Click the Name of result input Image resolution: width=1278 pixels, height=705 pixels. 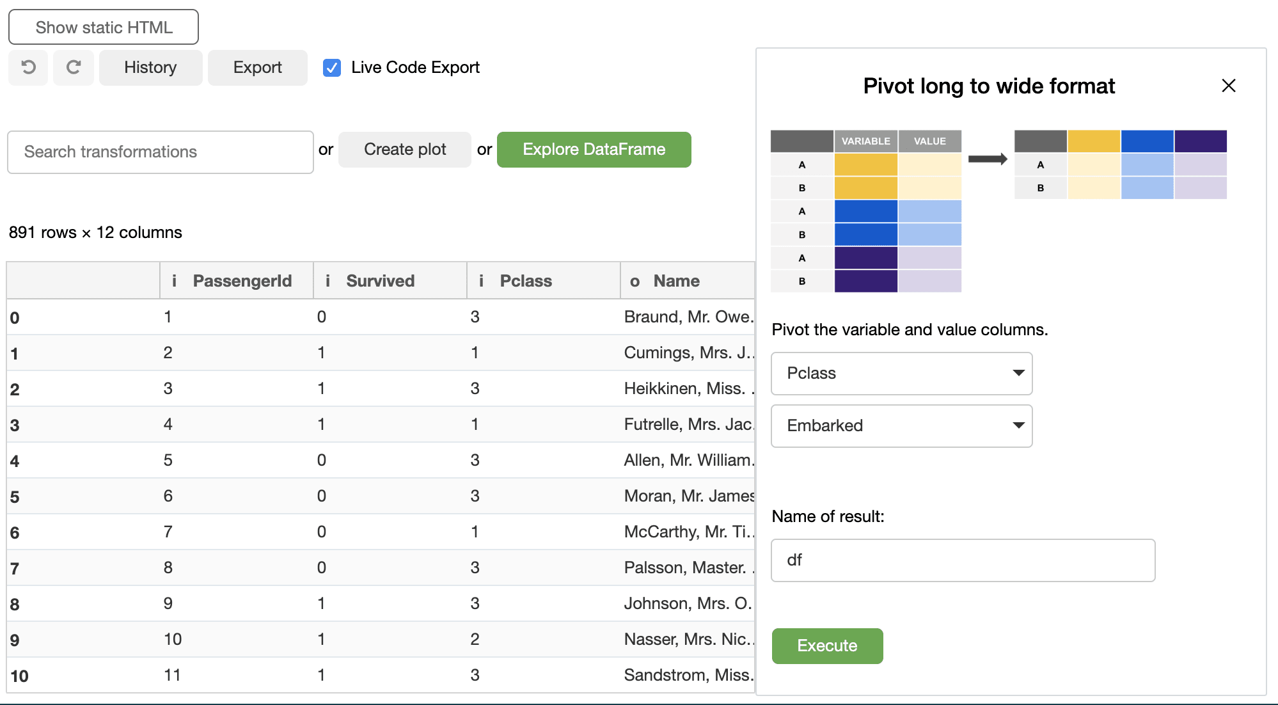963,560
